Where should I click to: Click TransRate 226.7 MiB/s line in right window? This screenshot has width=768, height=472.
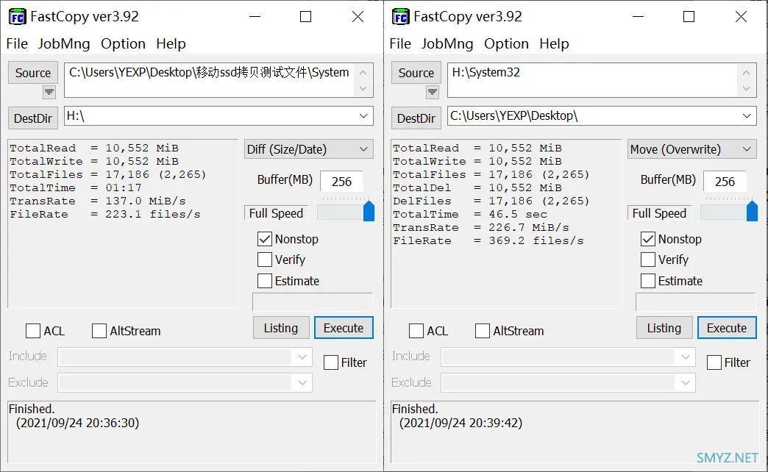coord(481,227)
